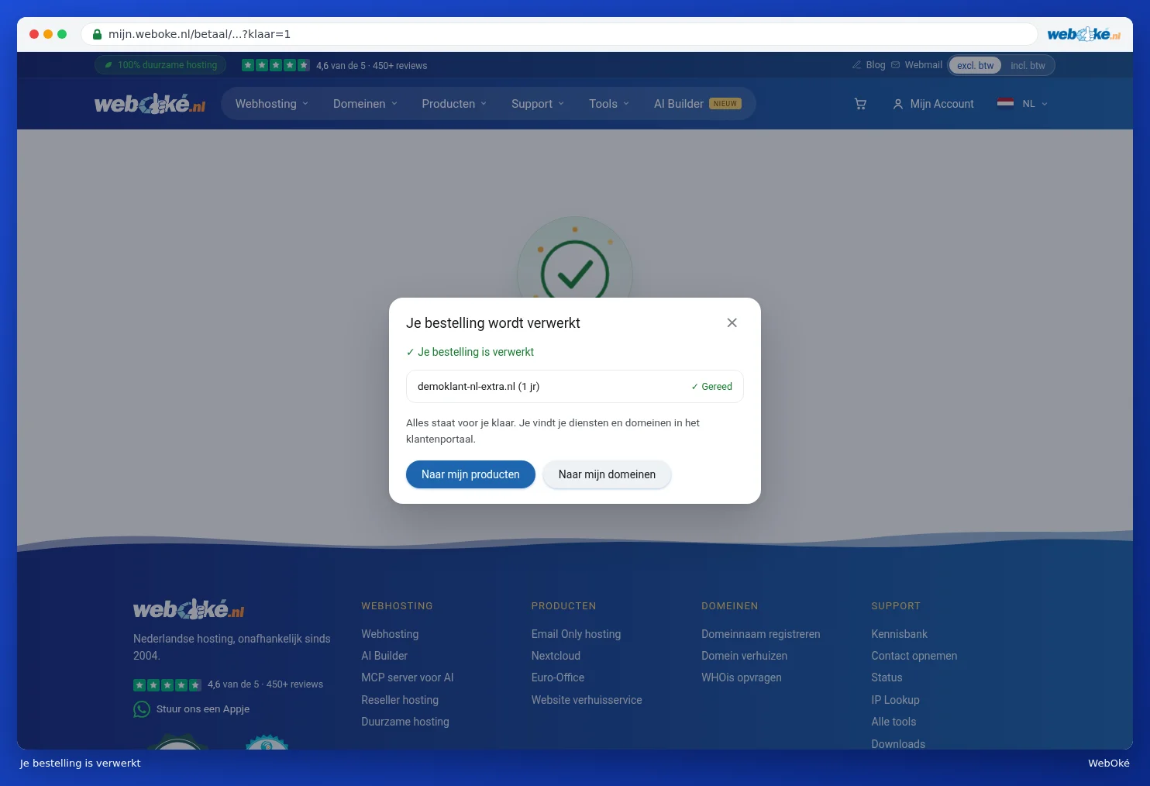Open Alle tools footer link

pos(893,722)
